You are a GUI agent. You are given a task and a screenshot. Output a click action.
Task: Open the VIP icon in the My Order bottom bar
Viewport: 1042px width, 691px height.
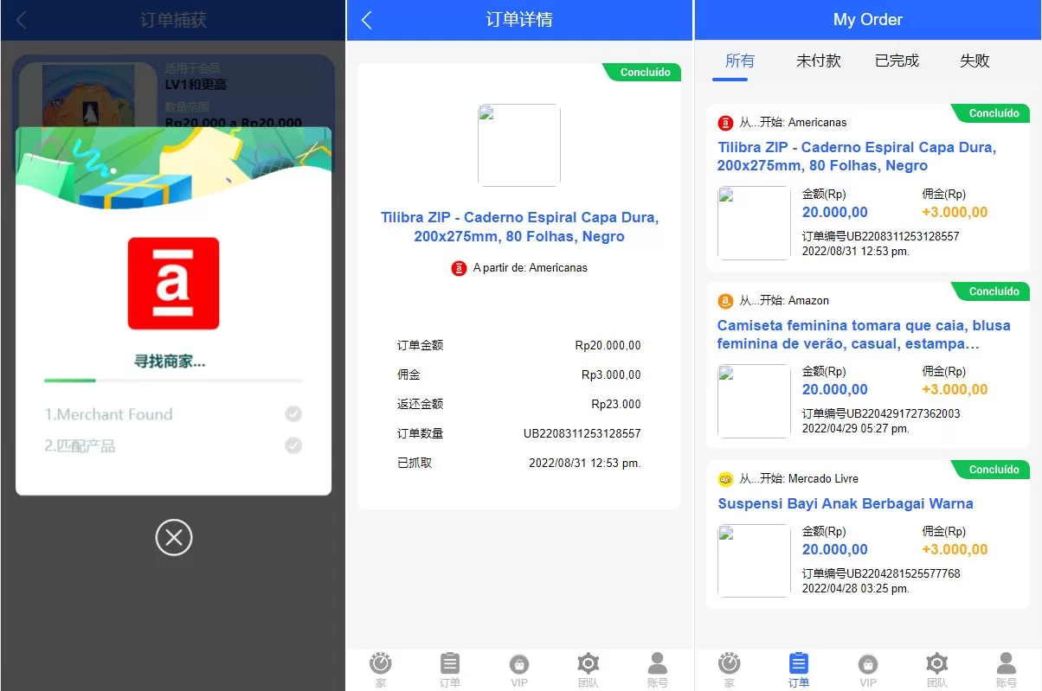[867, 664]
